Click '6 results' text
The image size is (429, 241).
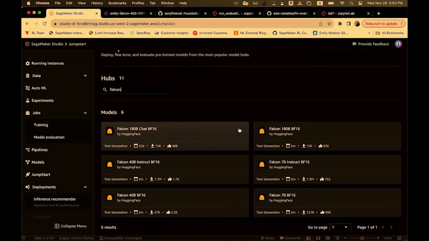(109, 227)
